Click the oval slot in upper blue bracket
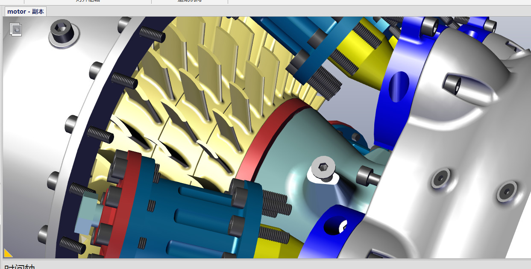Screen dimensions: 531x269 point(399,87)
